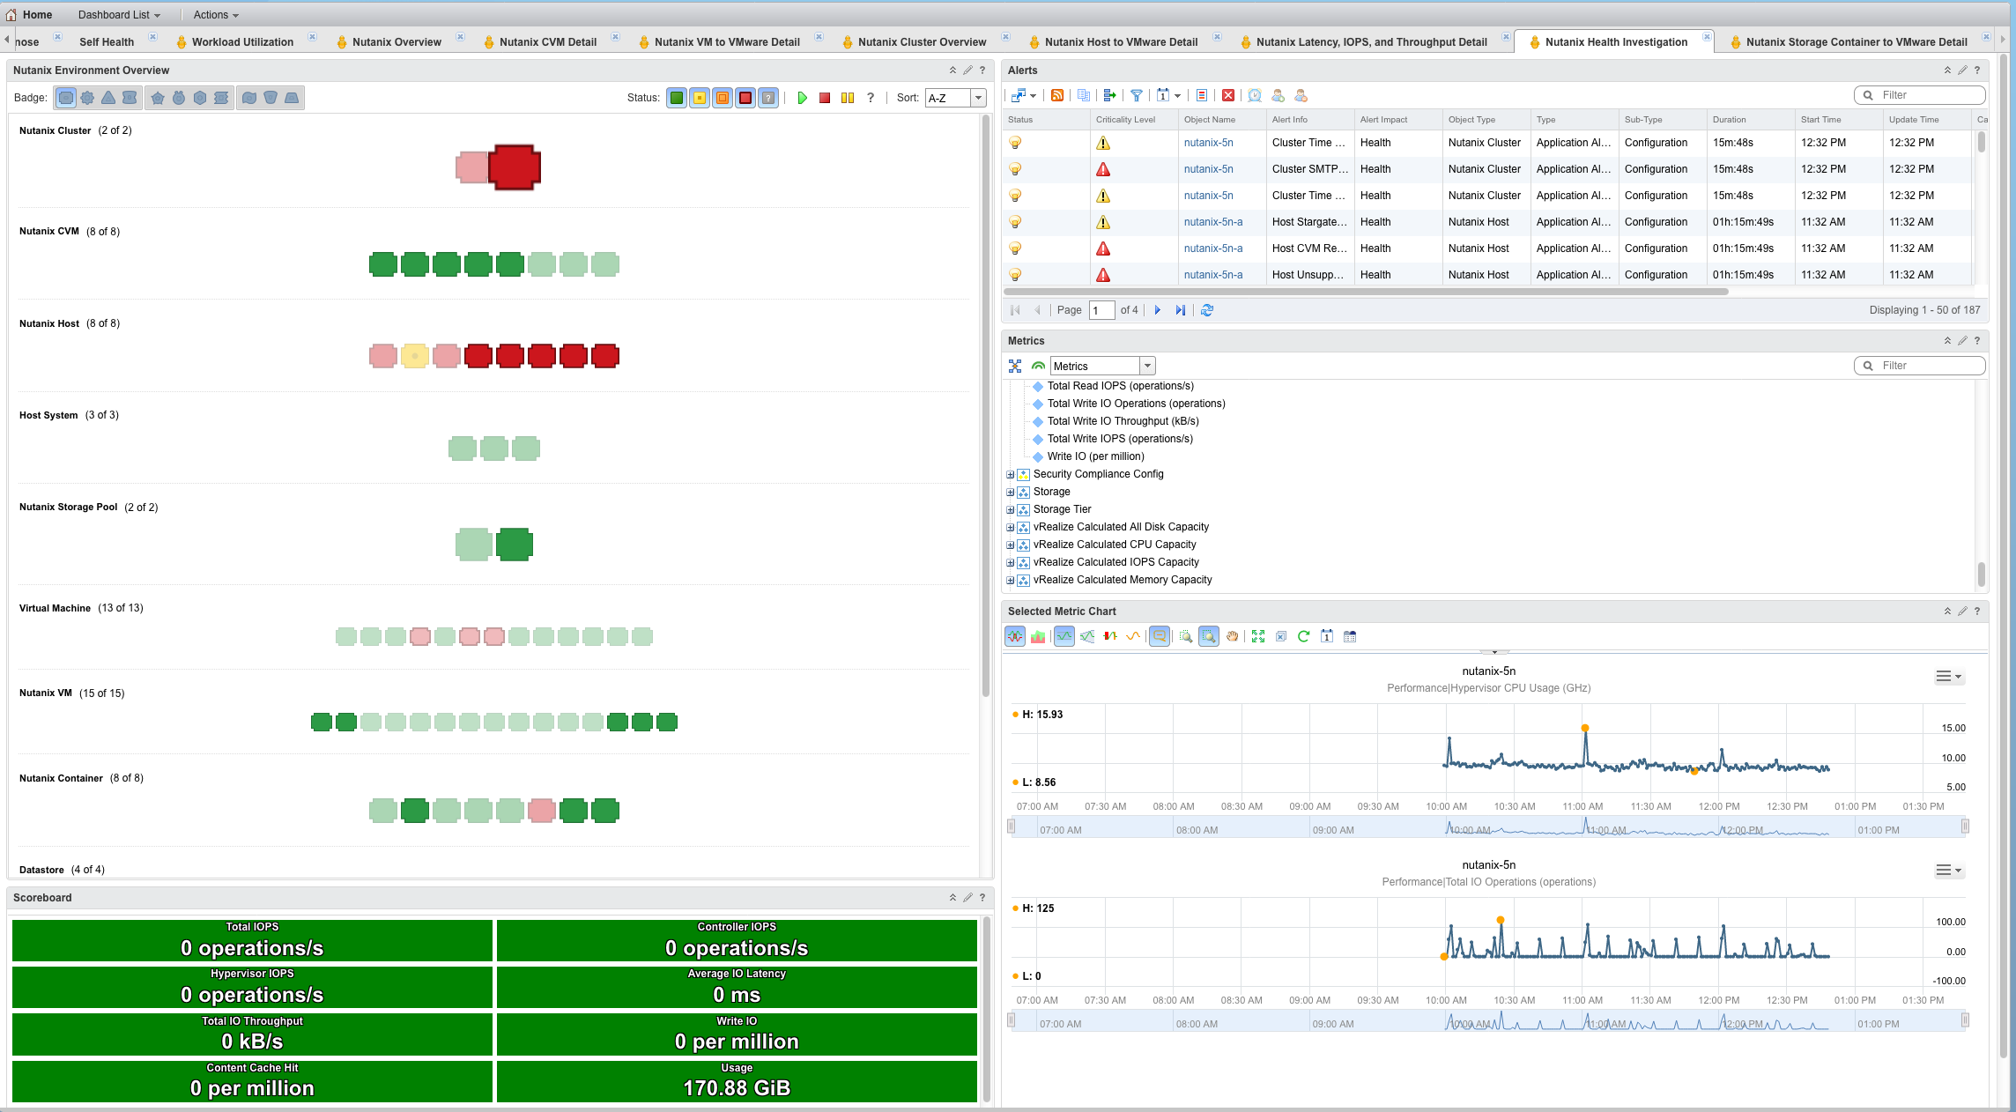Switch to the Nutanix Overview tab

[x=397, y=41]
